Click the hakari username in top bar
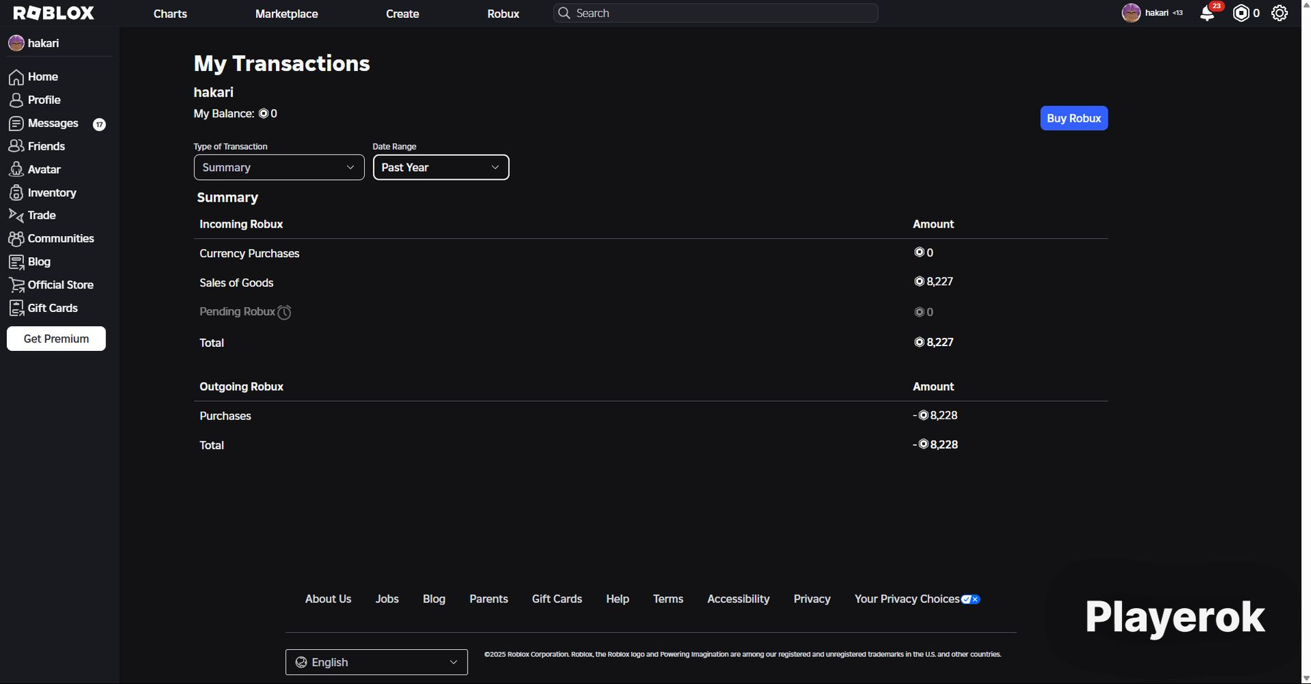Screen dimensions: 1311x684 click(1157, 13)
